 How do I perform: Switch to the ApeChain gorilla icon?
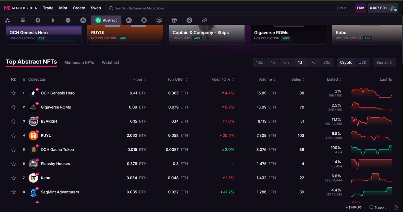coord(83,20)
